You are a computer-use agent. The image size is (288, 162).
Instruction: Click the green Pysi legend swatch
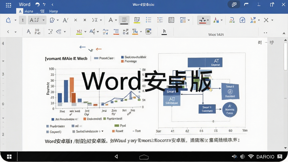117,126
